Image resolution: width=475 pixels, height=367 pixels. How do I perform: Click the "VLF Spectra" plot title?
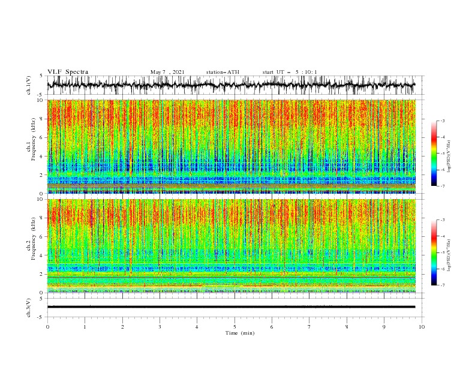[68, 72]
